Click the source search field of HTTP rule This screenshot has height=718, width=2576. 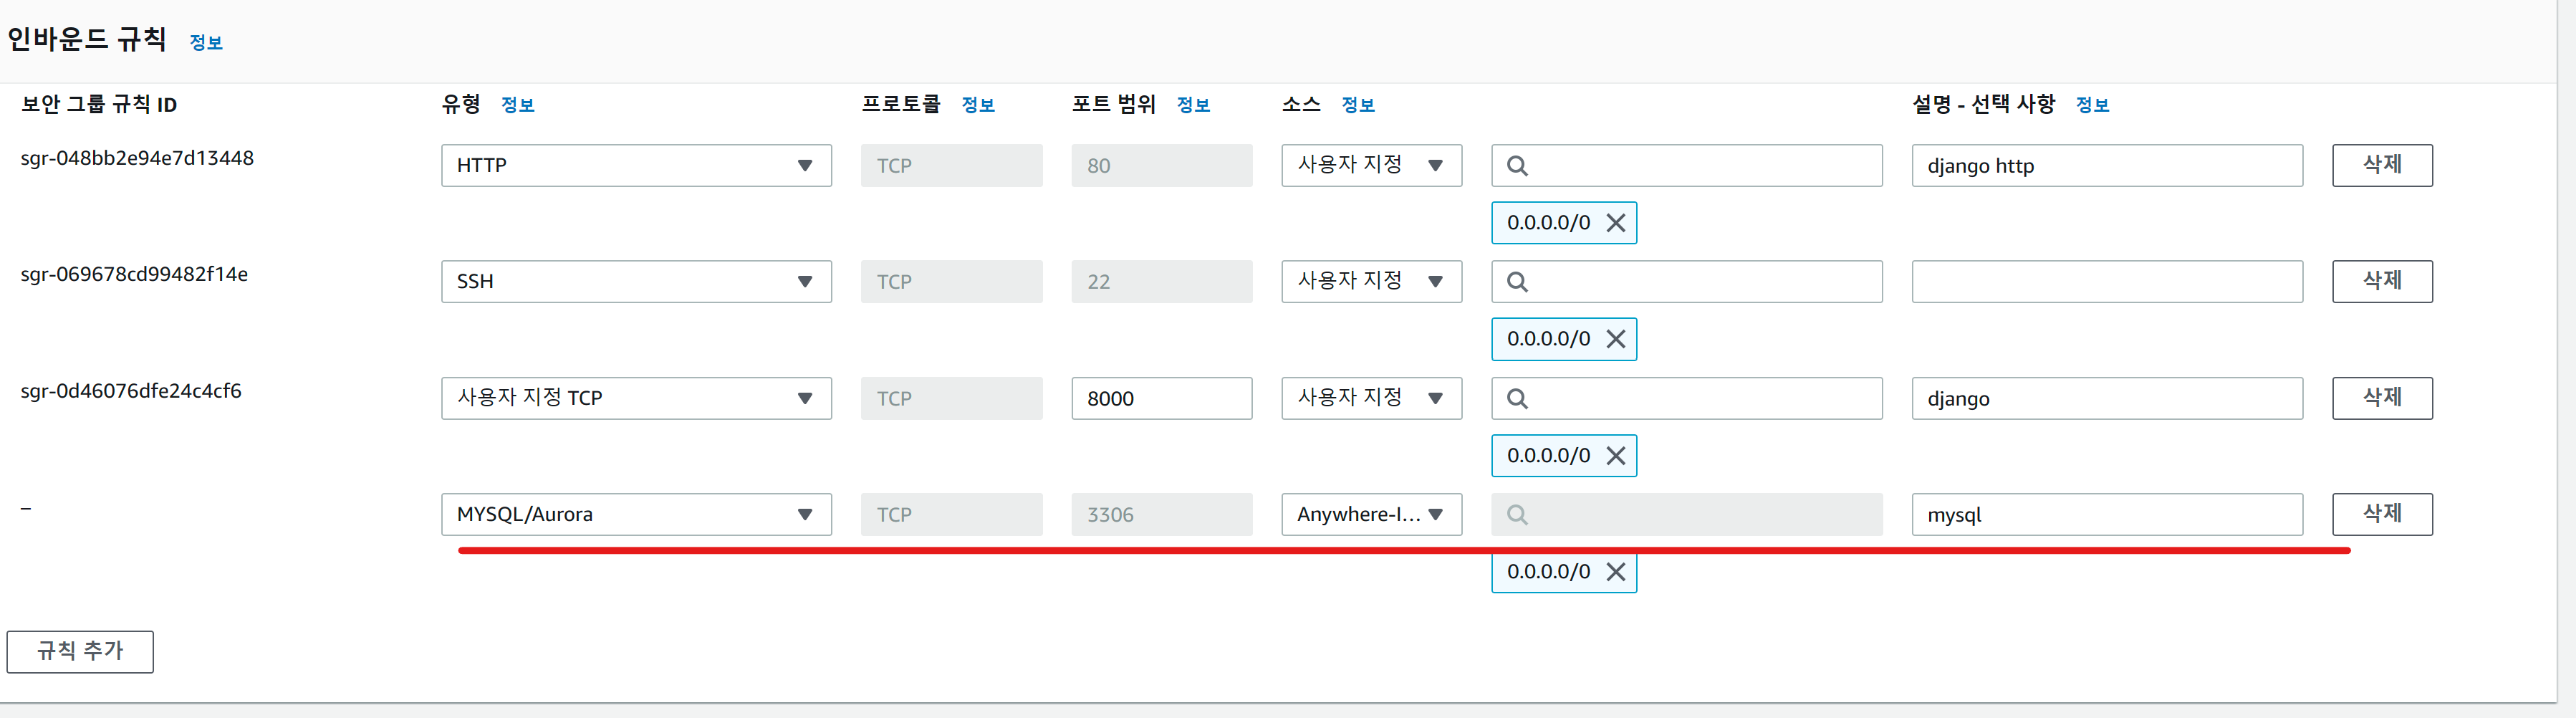(x=1686, y=165)
